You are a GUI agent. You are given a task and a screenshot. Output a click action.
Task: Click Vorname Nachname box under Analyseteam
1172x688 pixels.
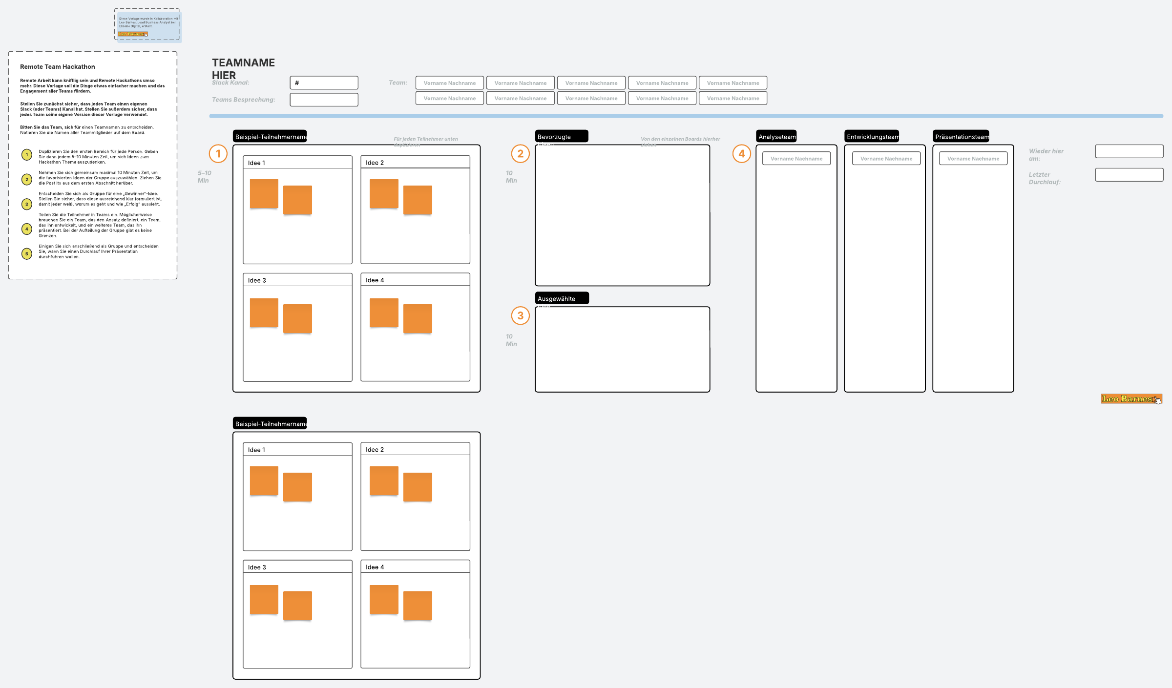(796, 159)
